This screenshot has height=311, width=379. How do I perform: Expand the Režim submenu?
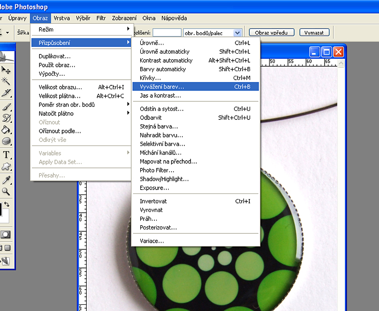[81, 29]
